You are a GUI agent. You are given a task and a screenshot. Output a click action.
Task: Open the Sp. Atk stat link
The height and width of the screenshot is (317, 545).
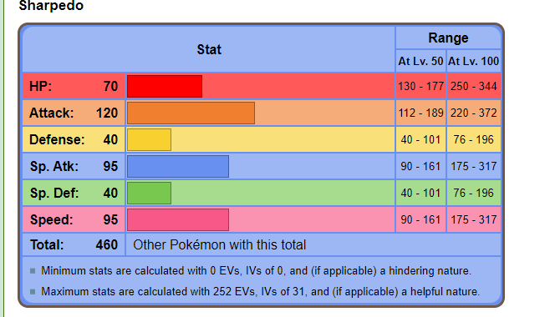(x=54, y=166)
